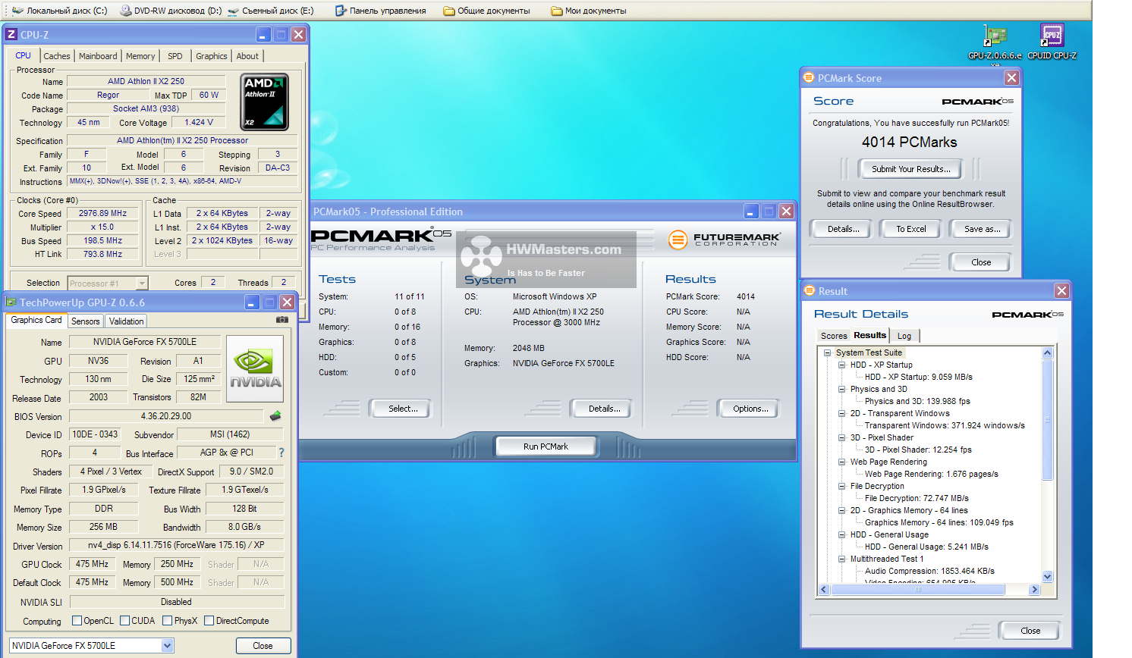1132x658 pixels.
Task: Open the CPUID CPU-Z desktop shortcut
Action: [1052, 42]
